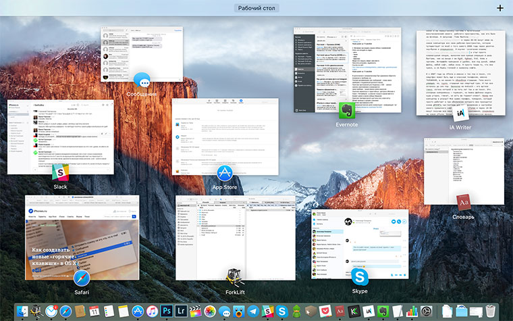Viewport: 513px width, 321px height.
Task: Launch Adium green duck icon
Action: tap(296, 311)
